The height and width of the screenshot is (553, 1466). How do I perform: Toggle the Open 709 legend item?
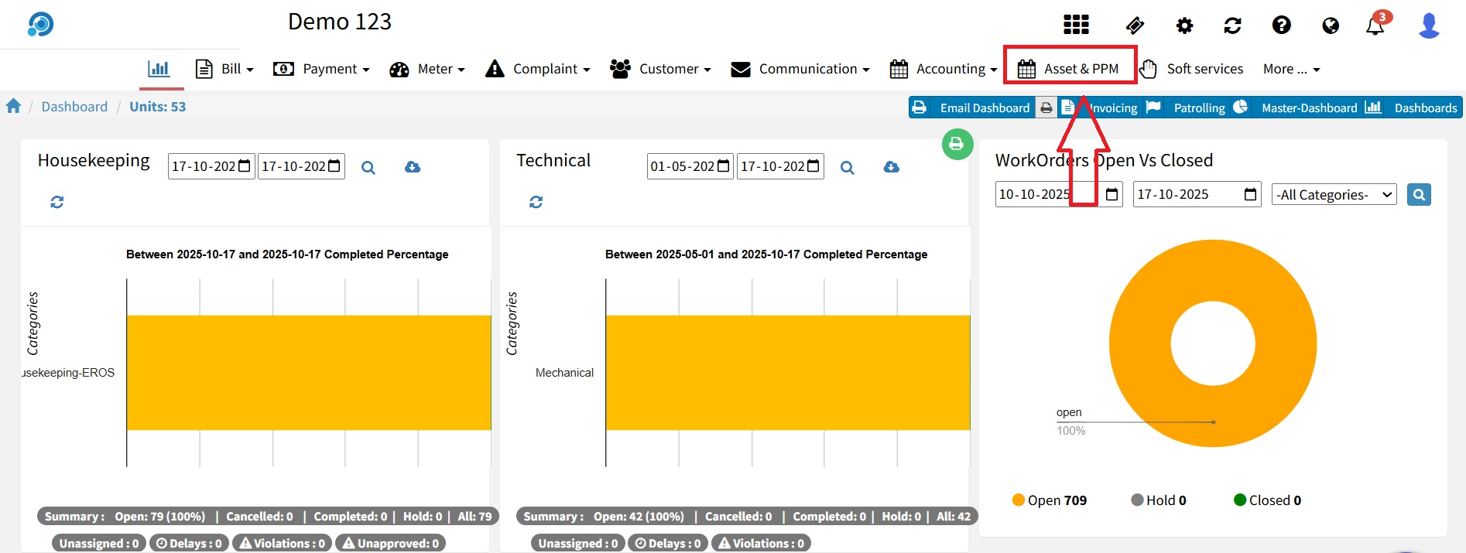click(1049, 500)
